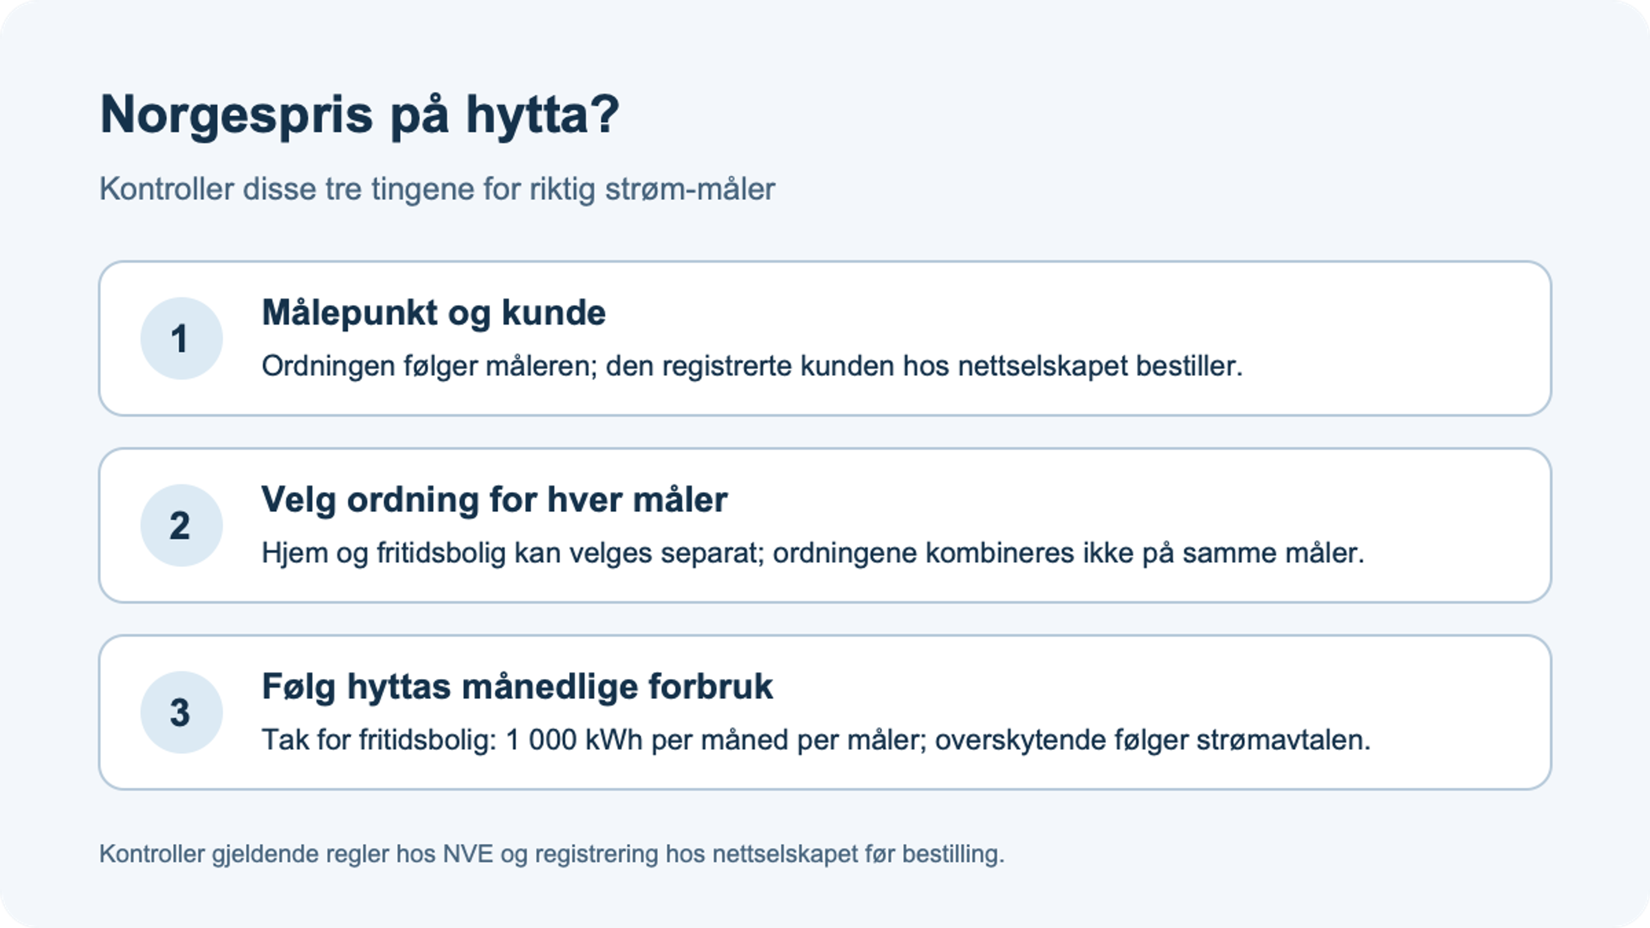Click subtitle "Kontroller disse tre tingene for riktig strøm-måler"
This screenshot has width=1650, height=928.
tap(437, 189)
